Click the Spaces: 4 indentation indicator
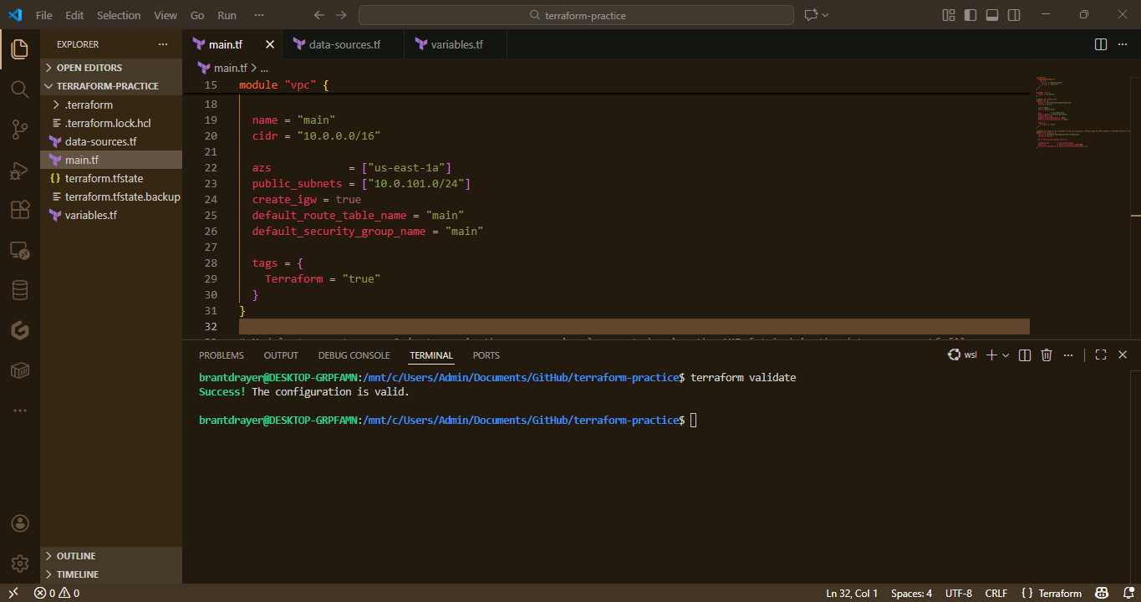Viewport: 1141px width, 602px height. point(910,593)
